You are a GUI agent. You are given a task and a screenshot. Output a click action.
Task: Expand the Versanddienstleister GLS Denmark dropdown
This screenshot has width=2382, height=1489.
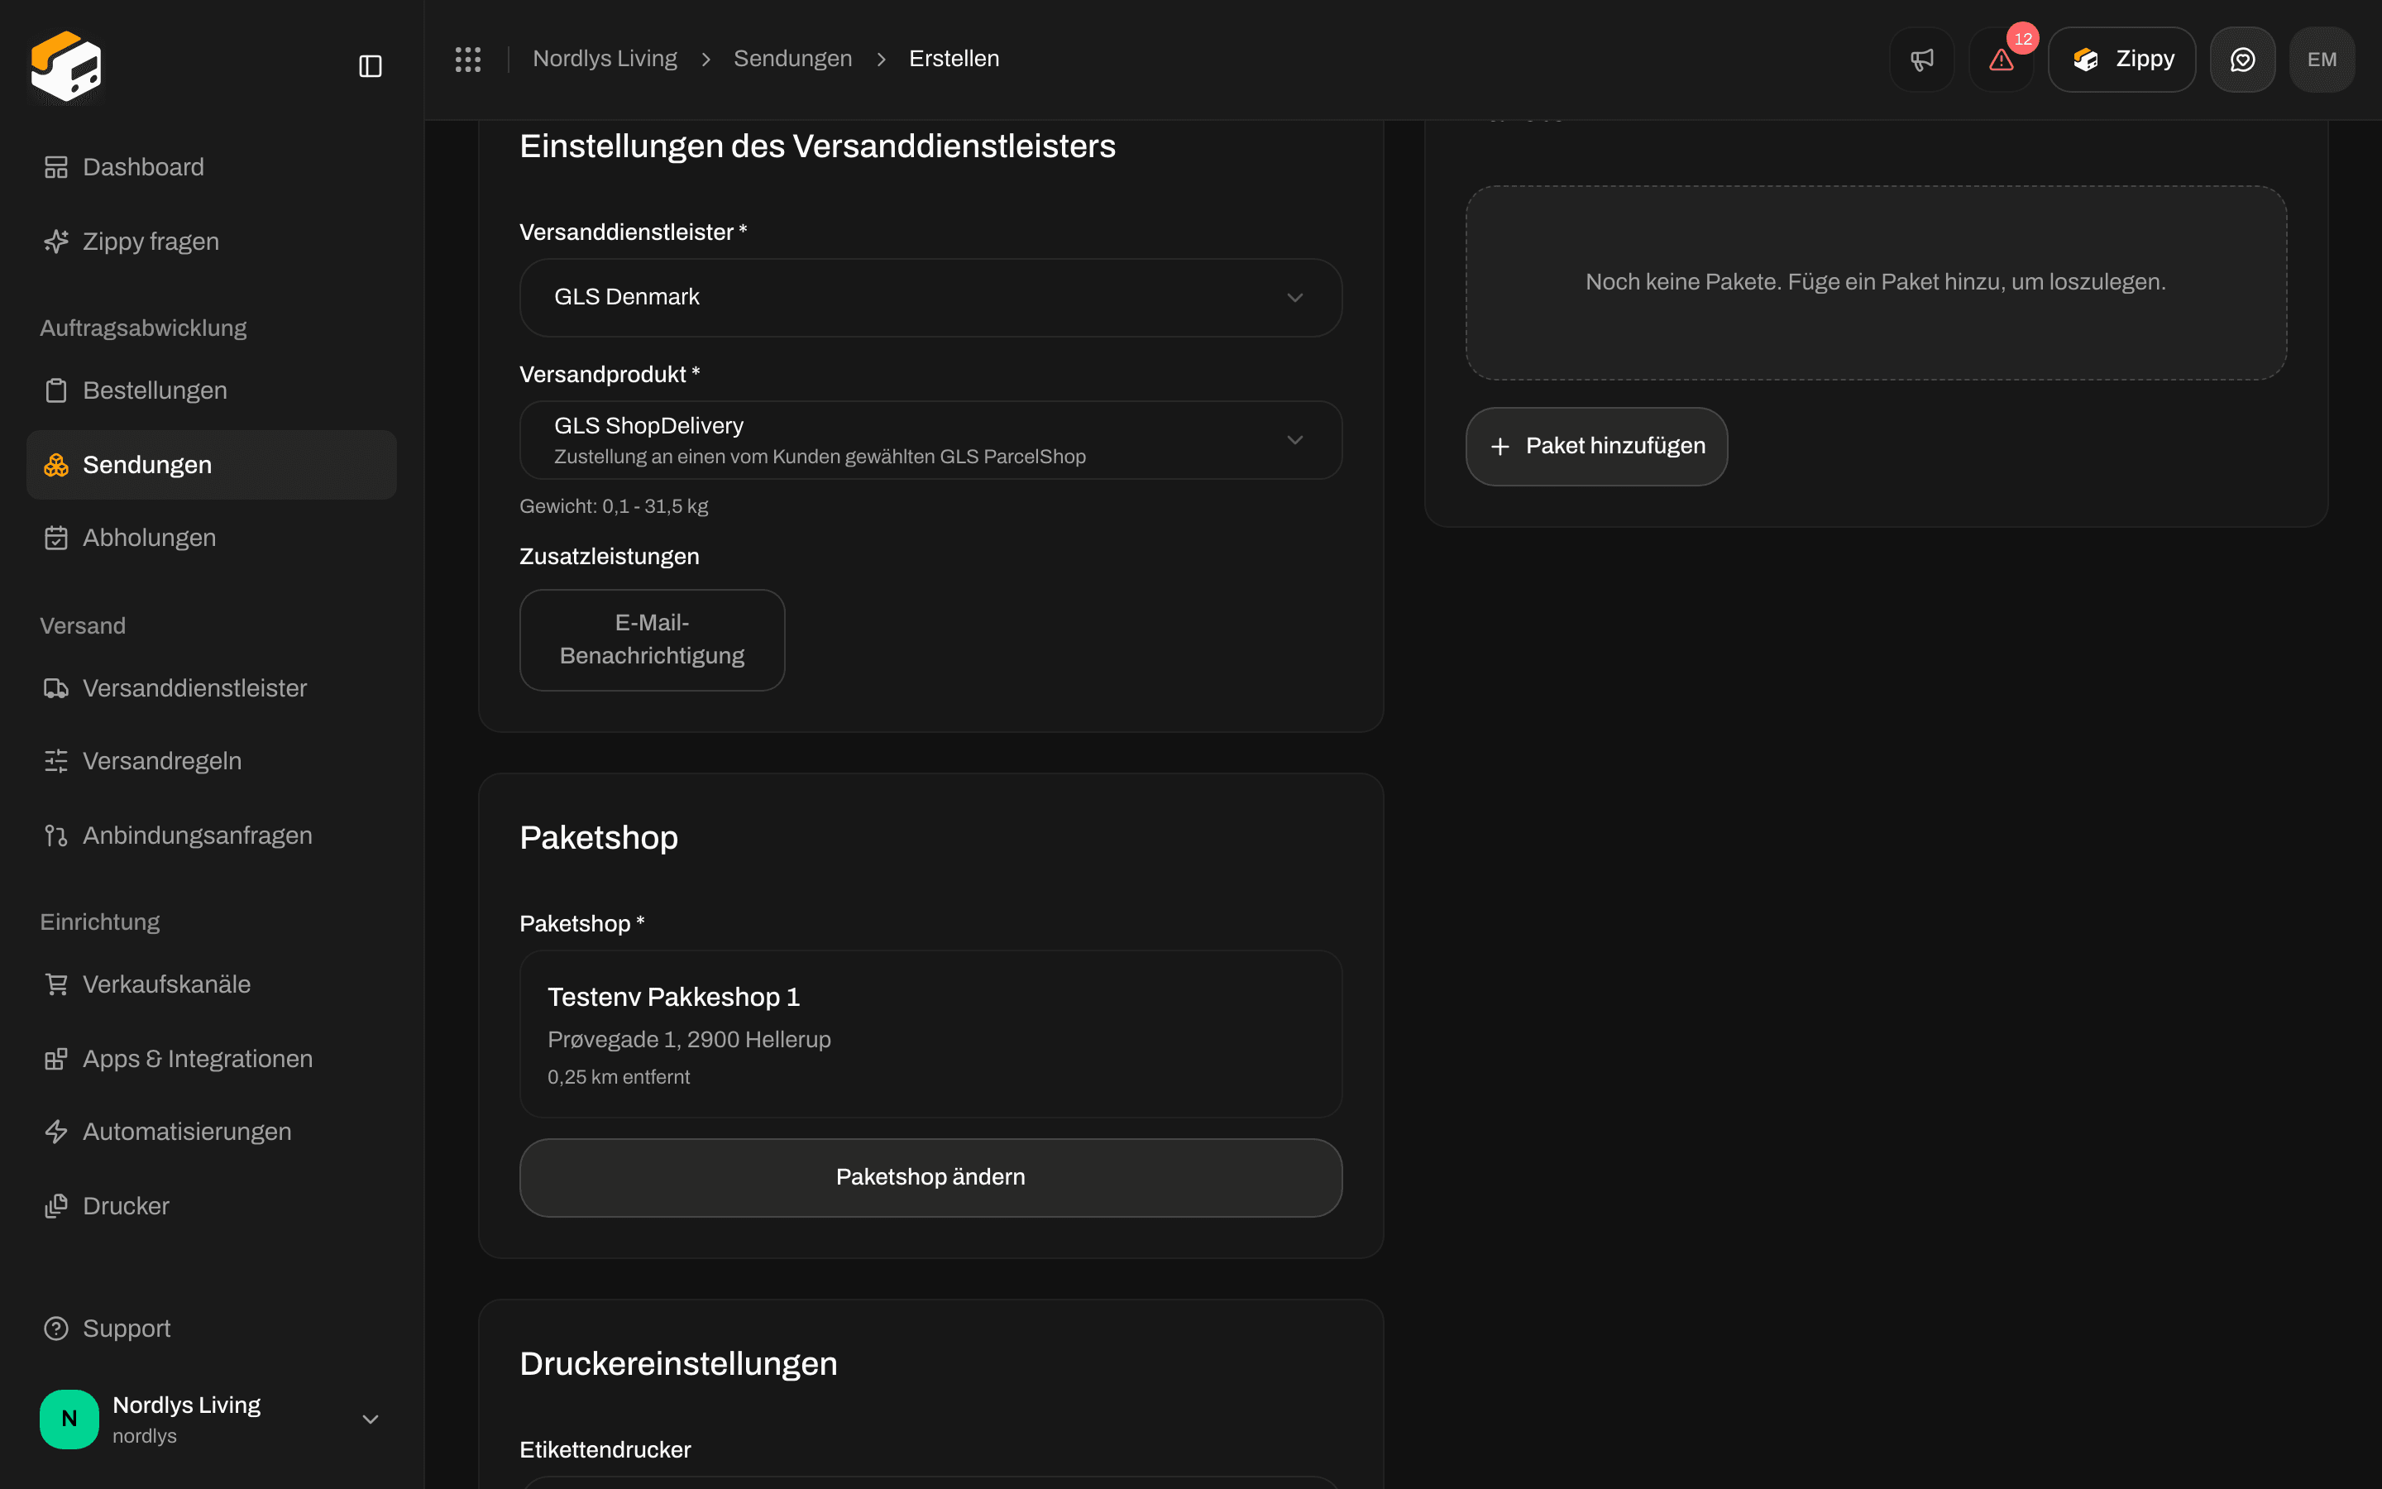[x=930, y=298]
